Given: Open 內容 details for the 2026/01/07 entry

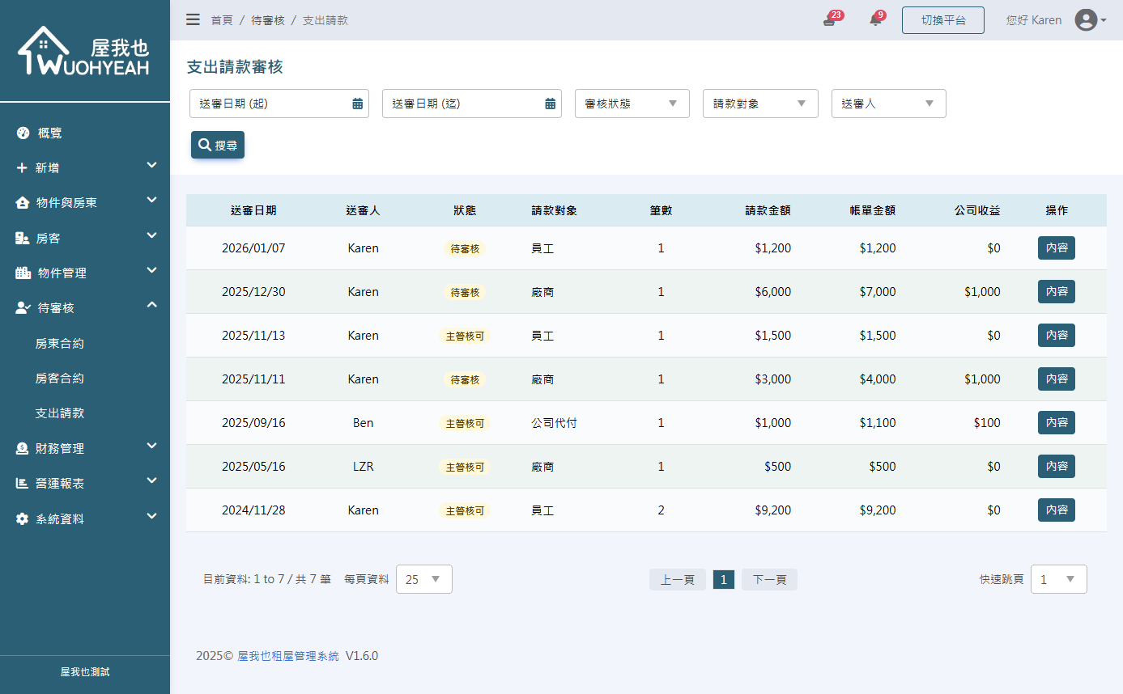Looking at the screenshot, I should 1056,248.
